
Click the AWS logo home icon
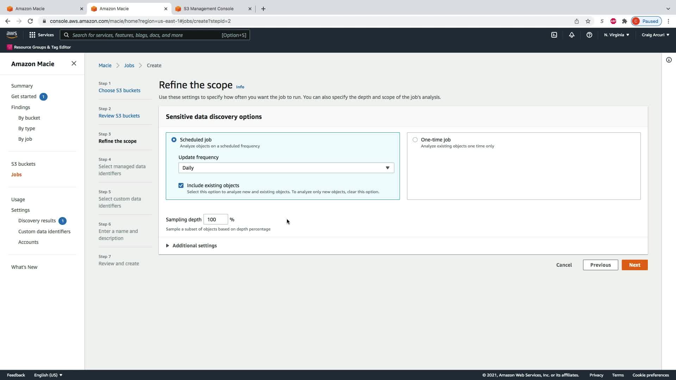coord(12,34)
